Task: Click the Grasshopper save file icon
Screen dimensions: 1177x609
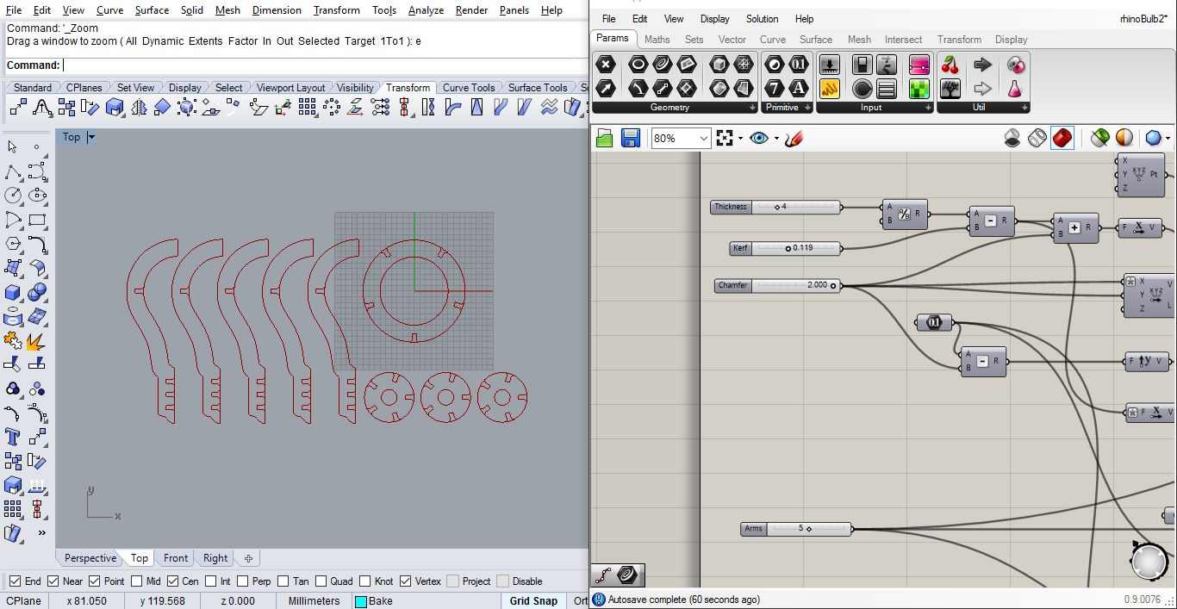Action: 631,138
